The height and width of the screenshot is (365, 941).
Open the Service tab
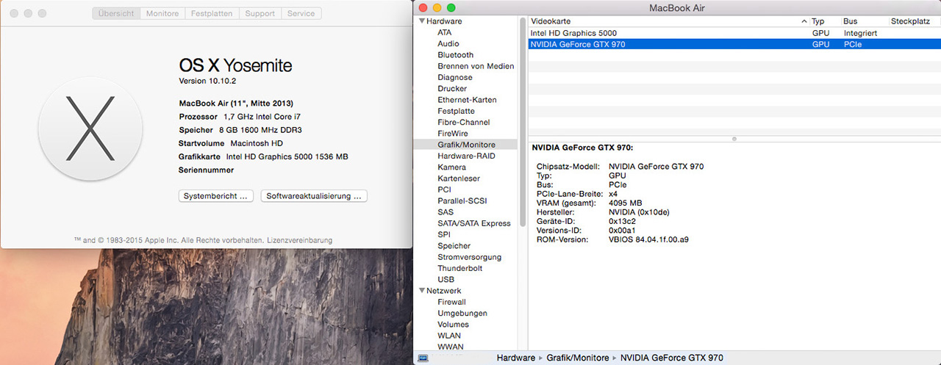click(x=301, y=13)
